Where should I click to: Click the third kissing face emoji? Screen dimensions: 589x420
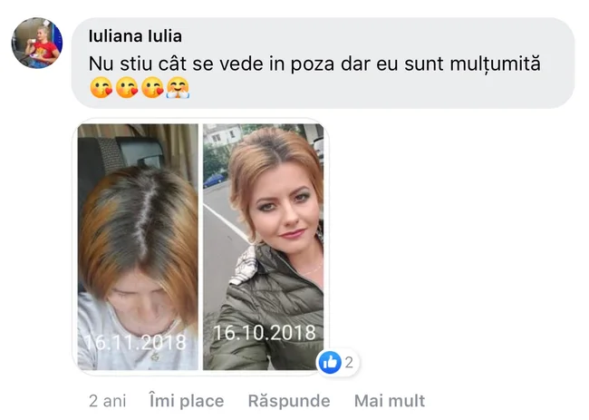[x=152, y=88]
